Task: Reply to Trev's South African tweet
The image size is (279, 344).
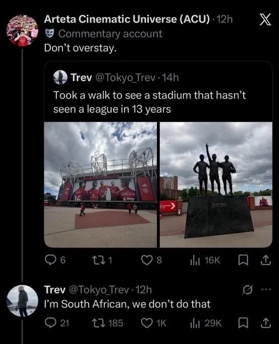Action: 57,323
